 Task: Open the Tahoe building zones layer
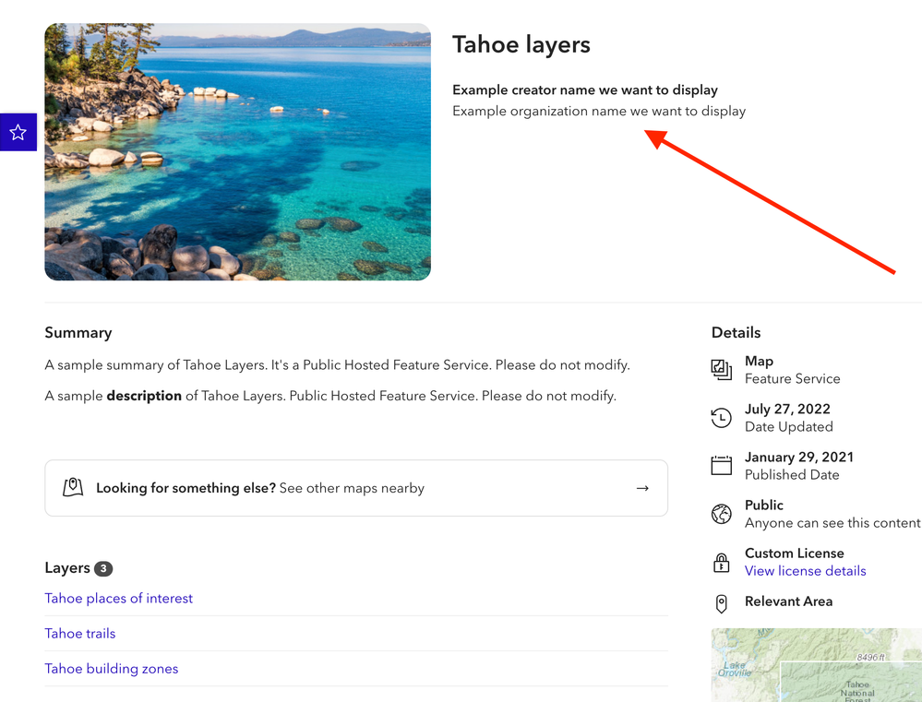(112, 669)
